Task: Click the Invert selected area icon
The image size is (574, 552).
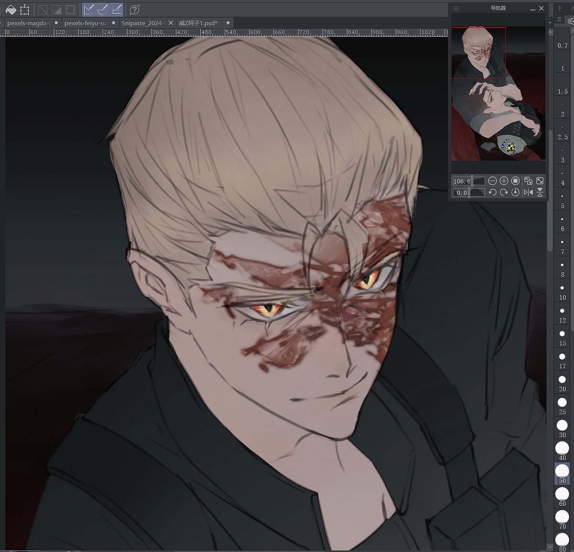Action: pyautogui.click(x=56, y=9)
